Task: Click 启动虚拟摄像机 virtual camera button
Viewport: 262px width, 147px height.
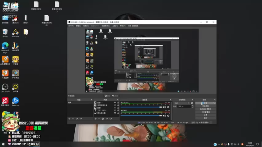Action: point(206,109)
